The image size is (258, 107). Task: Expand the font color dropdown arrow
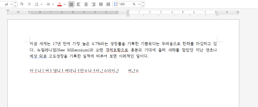(x=65, y=4)
